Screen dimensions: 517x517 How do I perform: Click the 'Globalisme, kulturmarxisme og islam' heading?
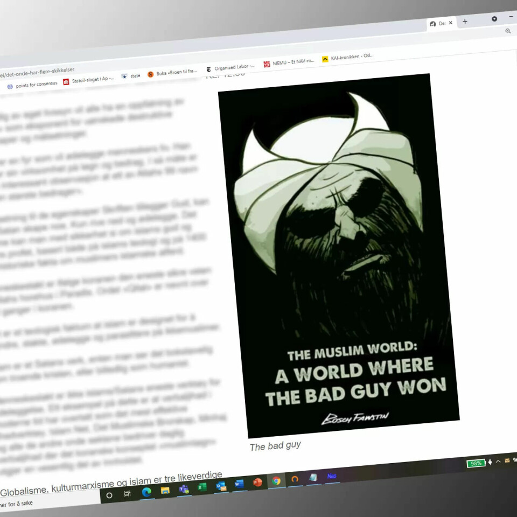(111, 484)
